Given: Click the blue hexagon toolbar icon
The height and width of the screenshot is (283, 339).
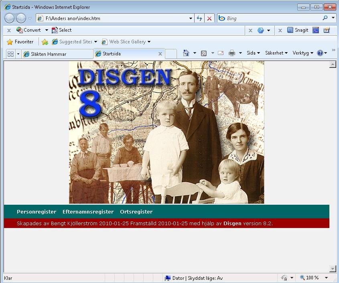Looking at the screenshot, I should (261, 30).
